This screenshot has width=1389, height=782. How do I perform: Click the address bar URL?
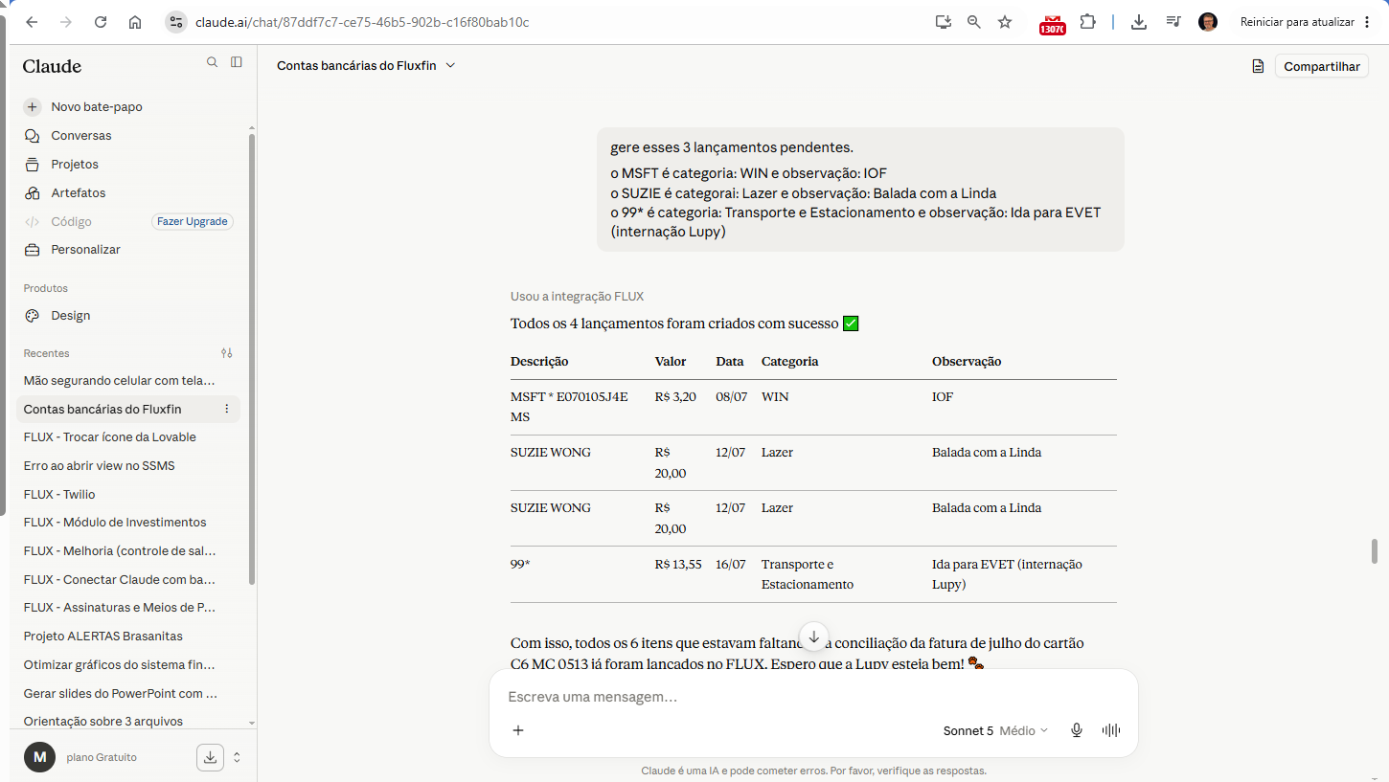click(361, 22)
